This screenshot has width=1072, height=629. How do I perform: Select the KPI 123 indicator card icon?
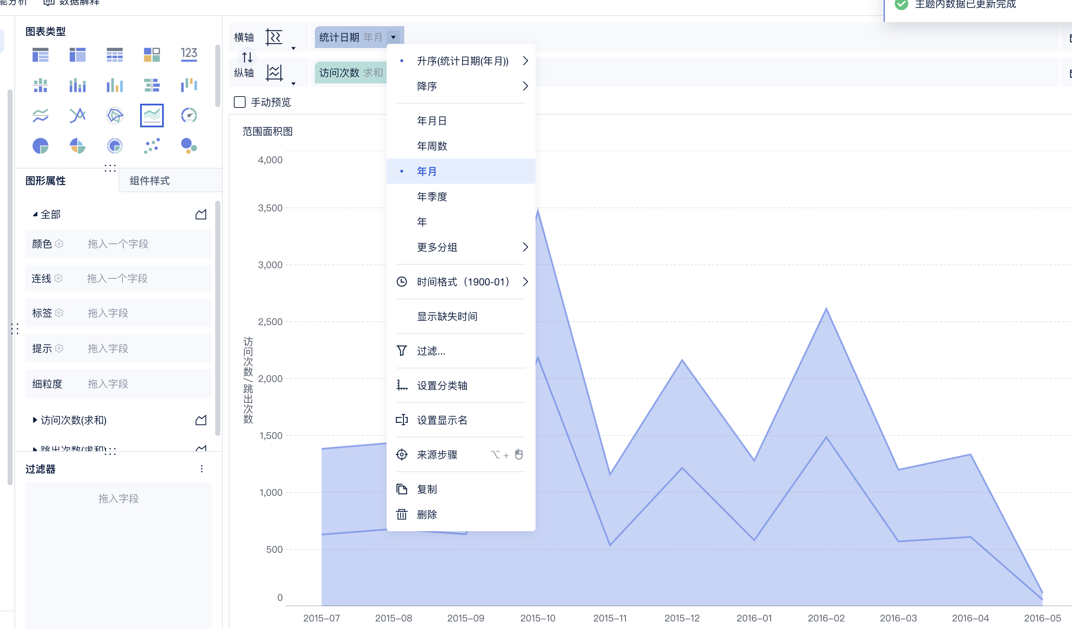pos(189,54)
